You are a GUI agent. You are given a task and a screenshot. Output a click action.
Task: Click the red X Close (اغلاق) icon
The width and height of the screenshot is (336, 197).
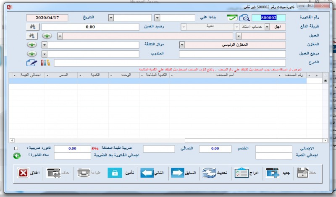23,173
